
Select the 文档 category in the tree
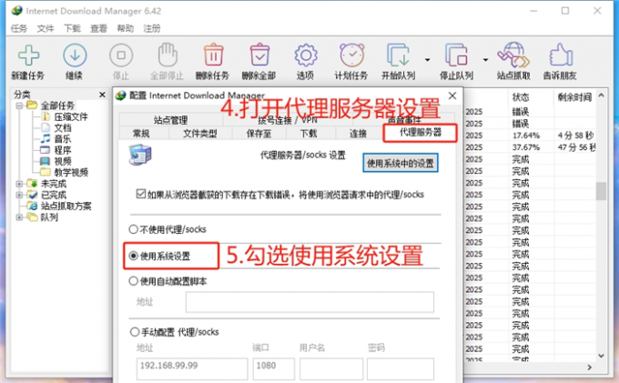[x=63, y=127]
